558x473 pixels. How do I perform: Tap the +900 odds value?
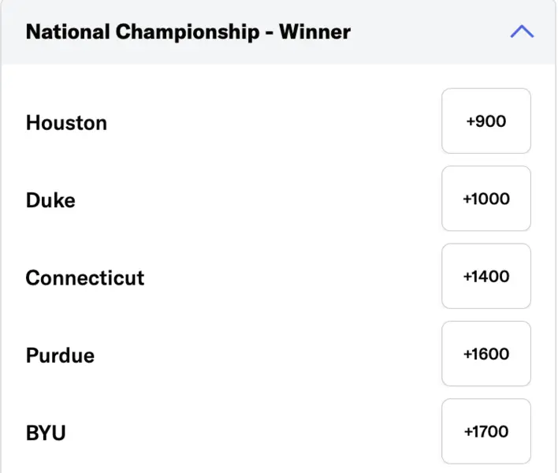click(x=485, y=121)
